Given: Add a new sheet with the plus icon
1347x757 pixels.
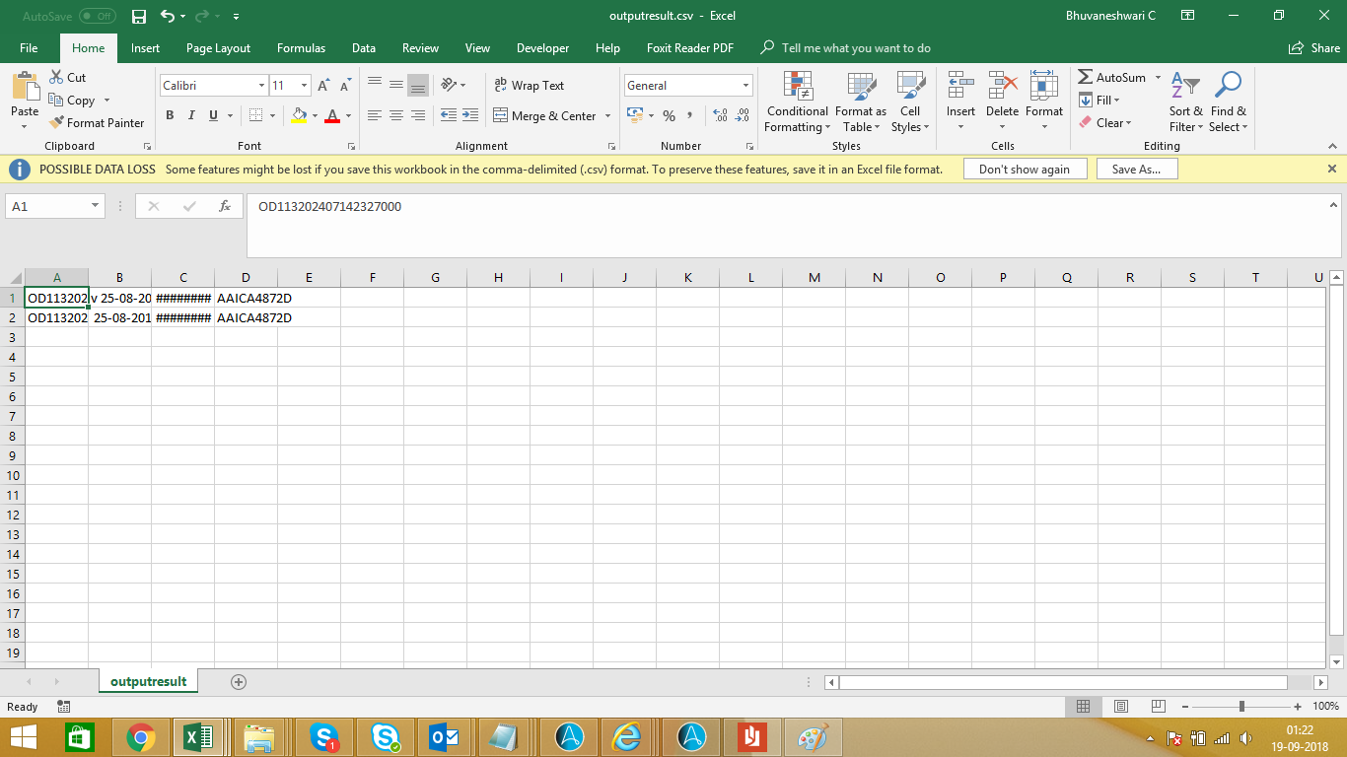Looking at the screenshot, I should pos(238,681).
